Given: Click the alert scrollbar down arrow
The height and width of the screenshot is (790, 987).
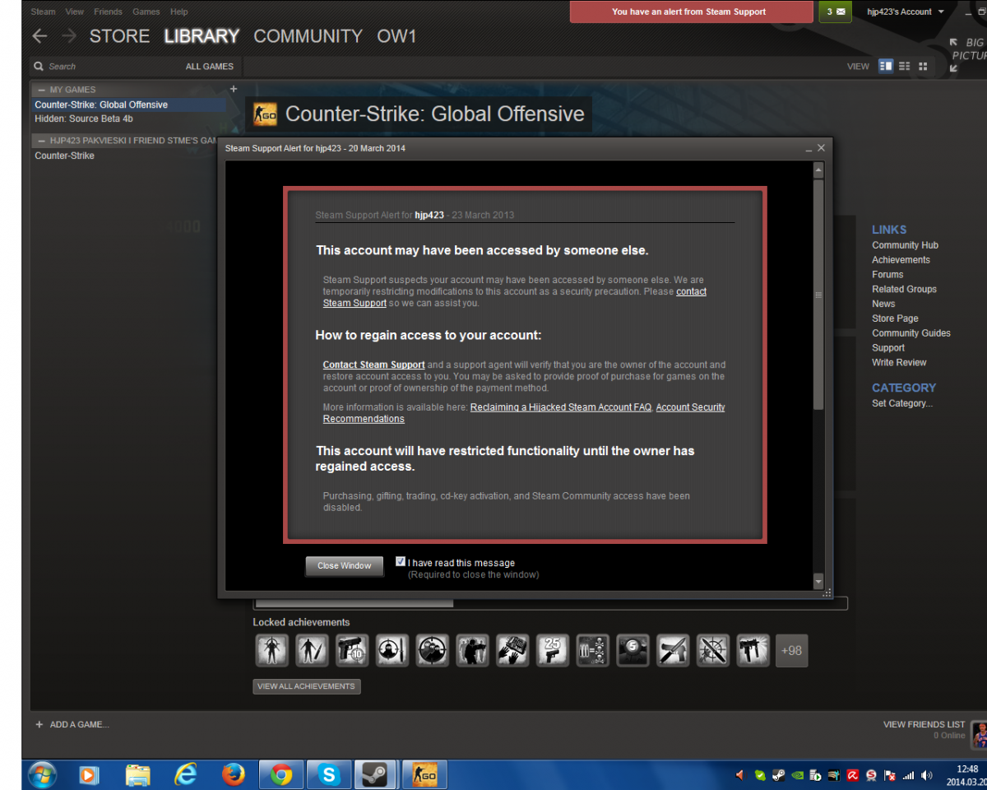Looking at the screenshot, I should pyautogui.click(x=818, y=582).
